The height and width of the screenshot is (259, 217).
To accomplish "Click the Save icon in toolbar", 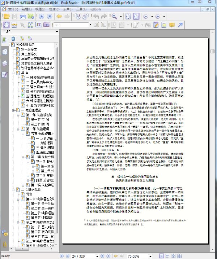I will pyautogui.click(x=14, y=16).
